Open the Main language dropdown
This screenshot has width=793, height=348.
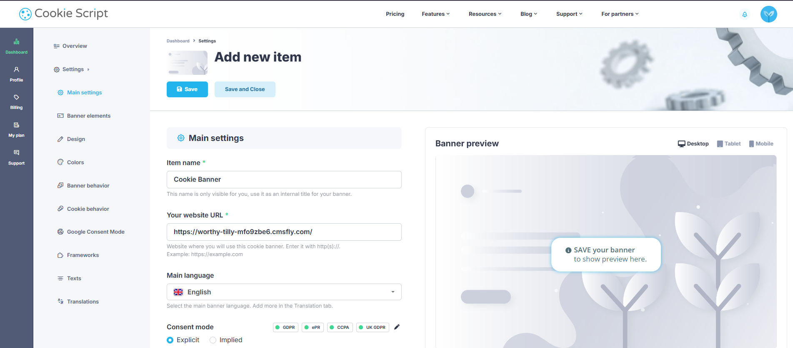284,292
